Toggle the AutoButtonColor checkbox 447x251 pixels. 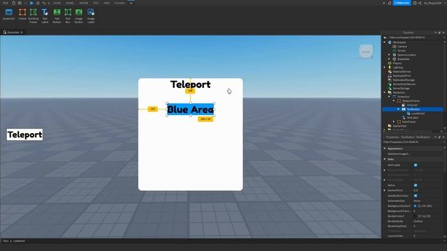tap(416, 196)
